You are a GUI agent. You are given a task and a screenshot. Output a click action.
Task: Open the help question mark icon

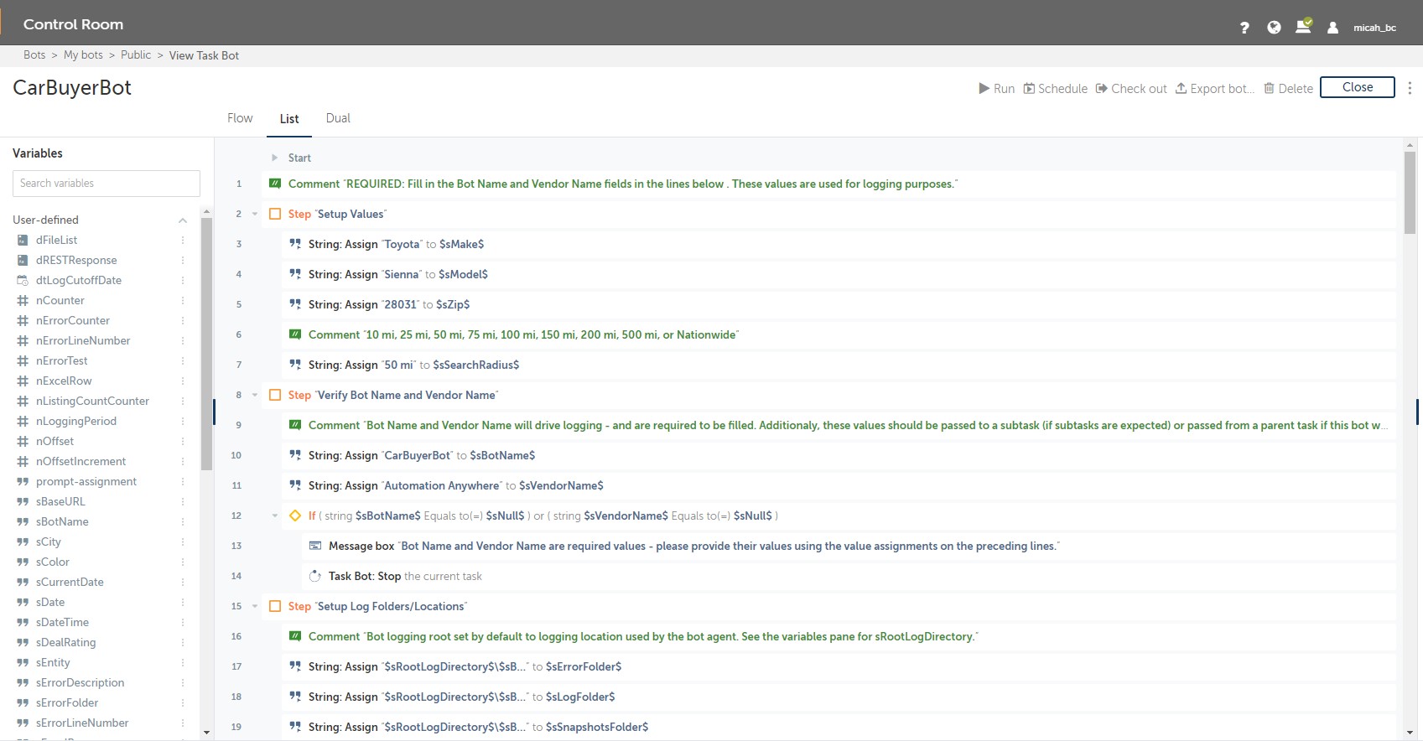(x=1244, y=28)
